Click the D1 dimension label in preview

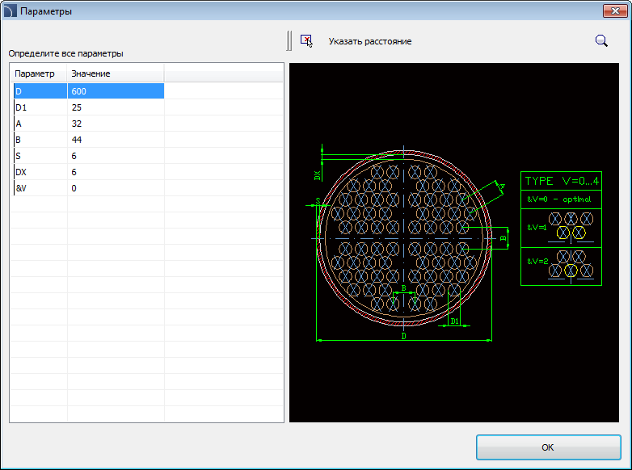[455, 321]
